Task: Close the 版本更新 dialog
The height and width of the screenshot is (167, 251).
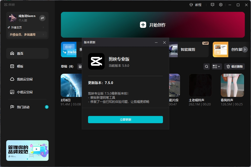Action: (x=164, y=43)
